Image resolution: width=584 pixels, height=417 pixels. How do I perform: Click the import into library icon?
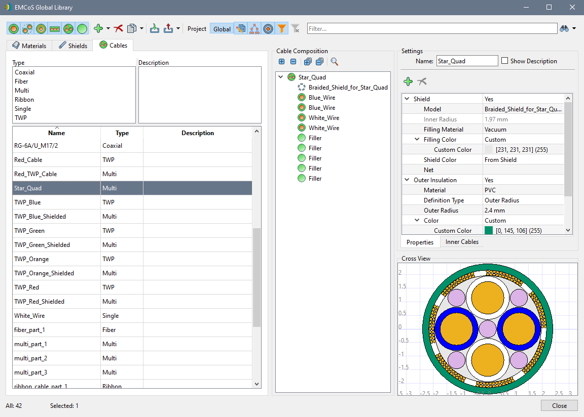tap(155, 29)
